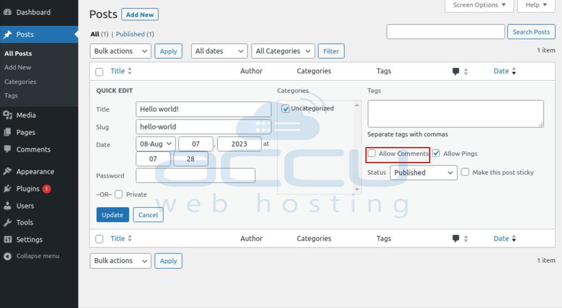Image resolution: width=562 pixels, height=308 pixels.
Task: Click the Pages icon in sidebar
Action: [8, 132]
